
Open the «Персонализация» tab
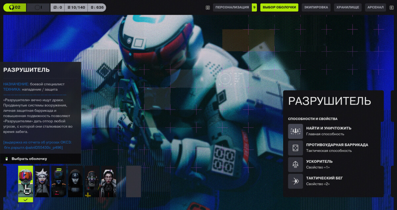click(232, 7)
